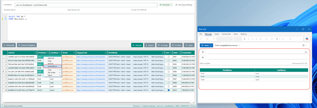
Task: Switch to the Options tab in New mail
Action: tap(244, 34)
